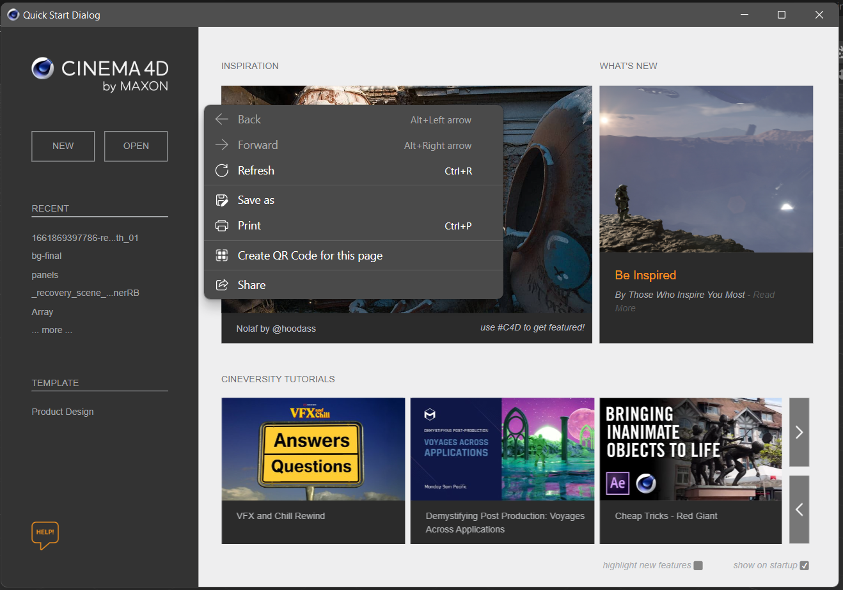Click 'Cheap Tricks - Red Giant' caption text
843x590 pixels.
point(666,516)
